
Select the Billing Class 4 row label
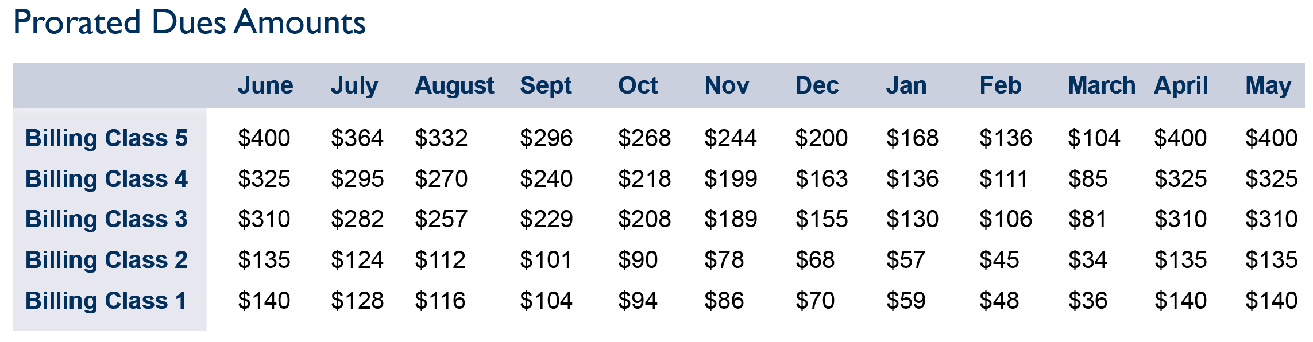[107, 179]
